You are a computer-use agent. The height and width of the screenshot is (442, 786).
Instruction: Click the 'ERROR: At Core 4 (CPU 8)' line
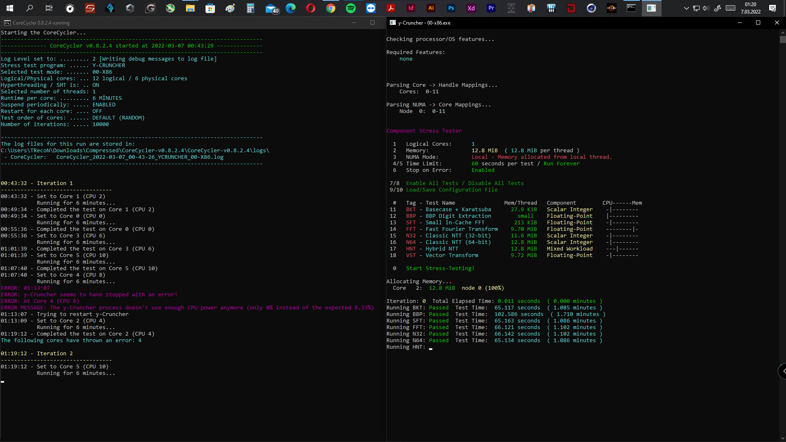[40, 301]
